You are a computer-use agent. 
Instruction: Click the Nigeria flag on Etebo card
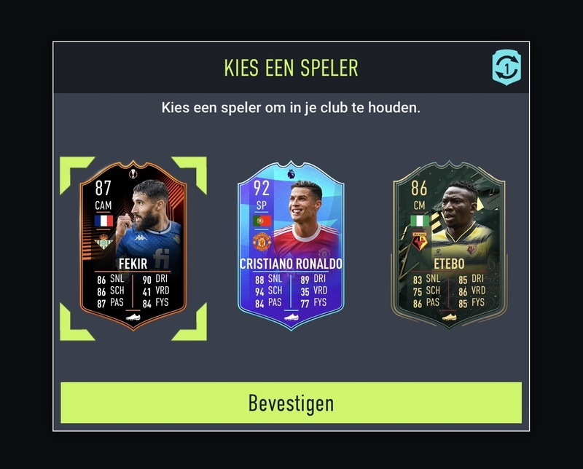(420, 221)
